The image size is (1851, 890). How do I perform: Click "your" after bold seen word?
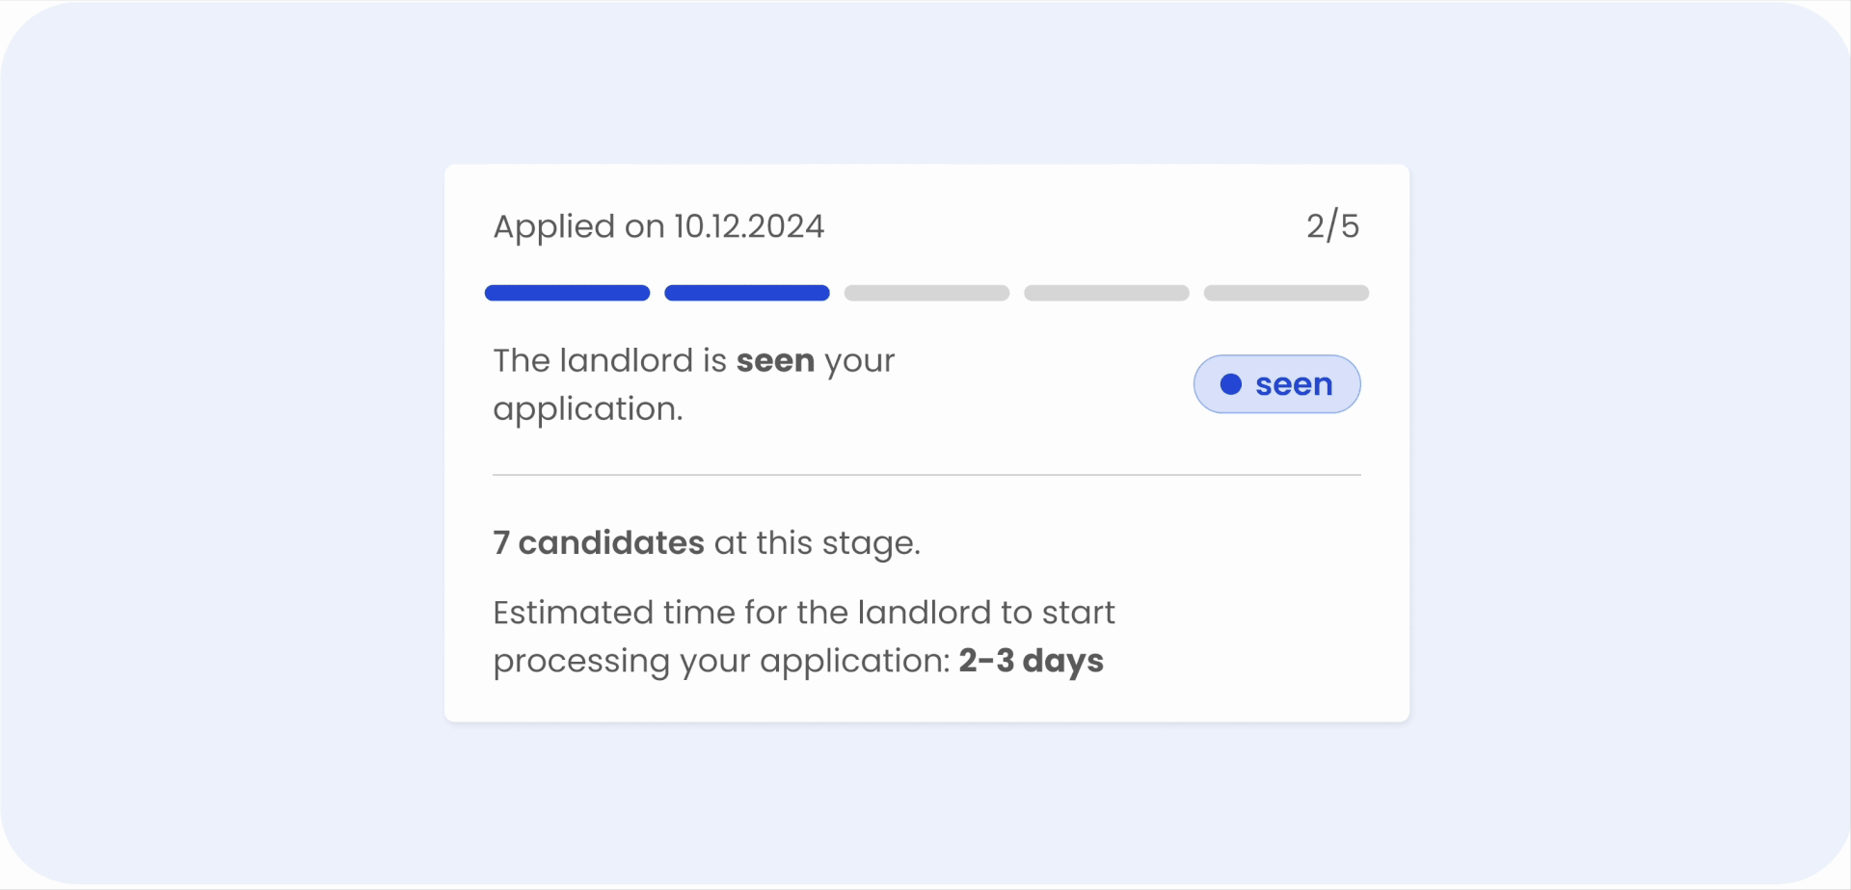(x=859, y=362)
